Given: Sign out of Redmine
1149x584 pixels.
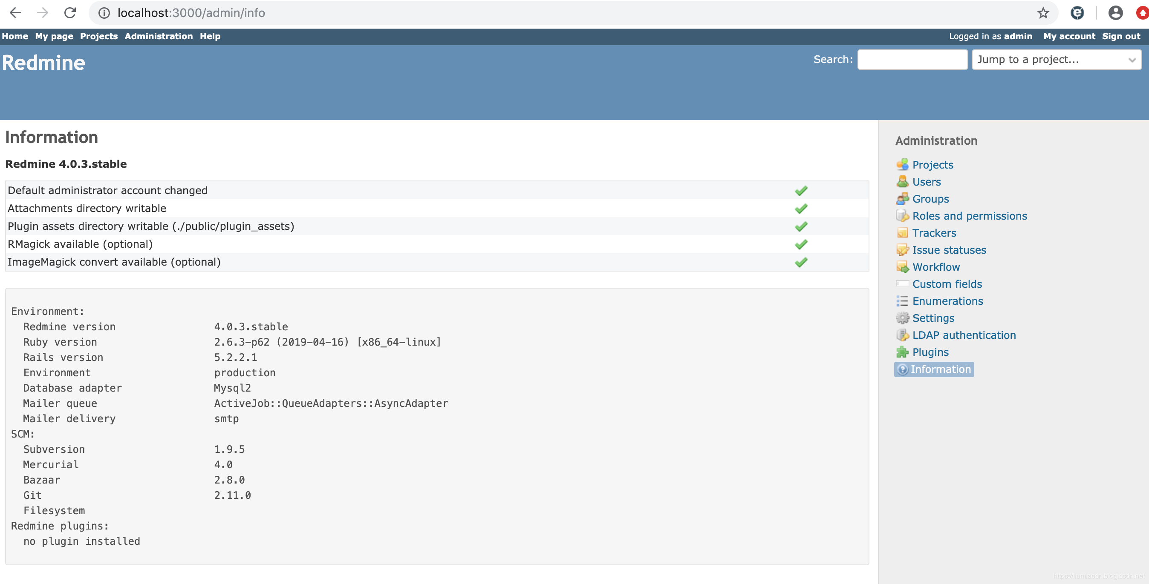Looking at the screenshot, I should 1121,36.
